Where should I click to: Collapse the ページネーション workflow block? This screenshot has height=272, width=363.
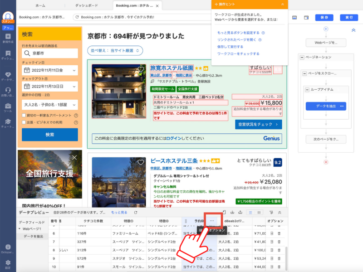(x=302, y=58)
